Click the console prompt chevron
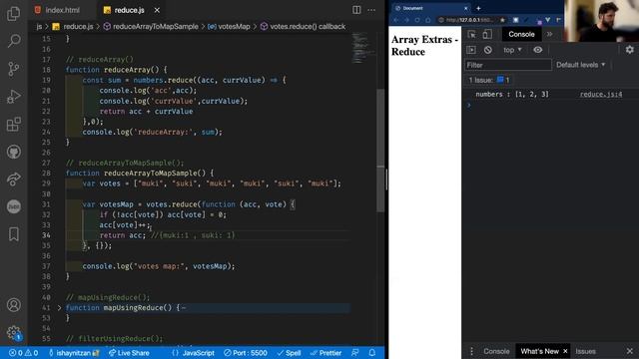This screenshot has width=639, height=359. coord(469,105)
